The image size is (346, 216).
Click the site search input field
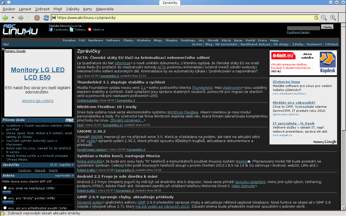(303, 28)
